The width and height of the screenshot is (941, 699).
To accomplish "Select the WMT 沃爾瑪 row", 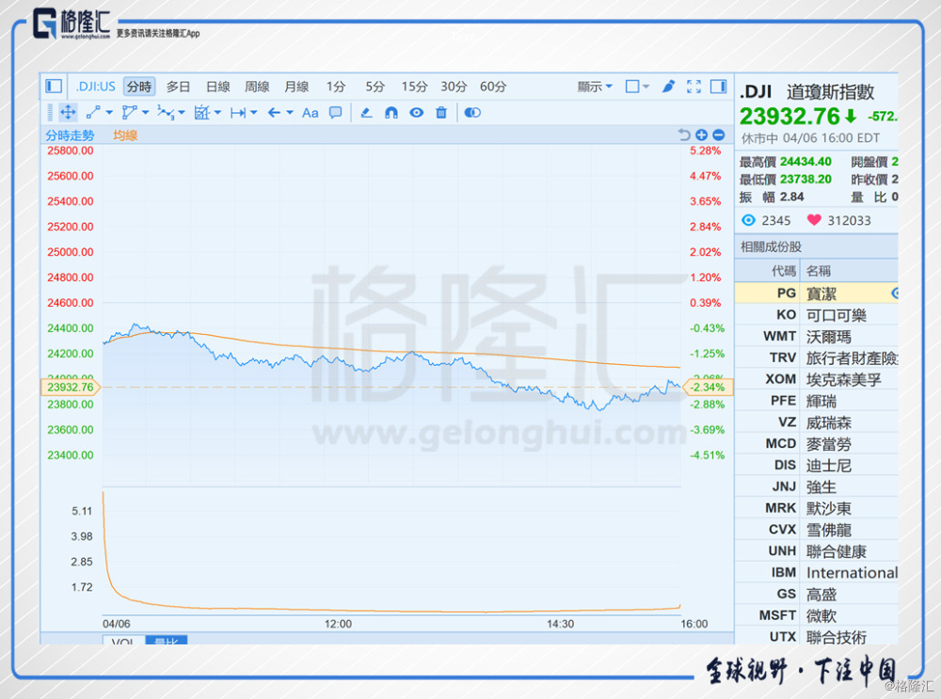I will point(816,337).
